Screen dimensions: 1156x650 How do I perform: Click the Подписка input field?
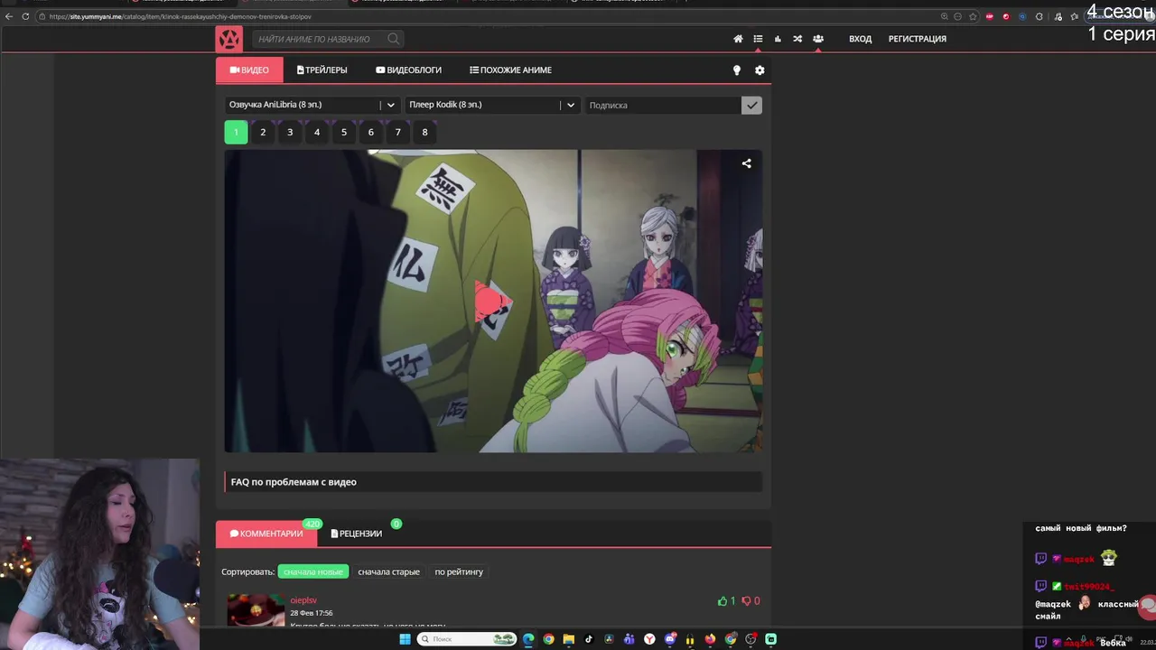(663, 105)
